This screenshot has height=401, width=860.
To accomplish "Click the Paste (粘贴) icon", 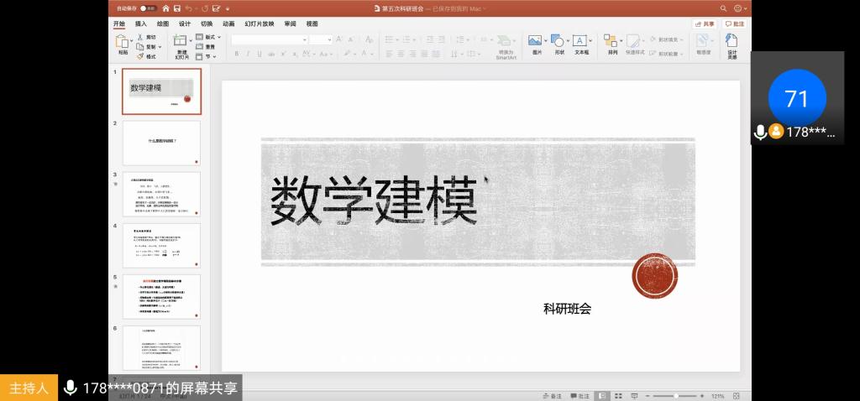I will (x=123, y=43).
